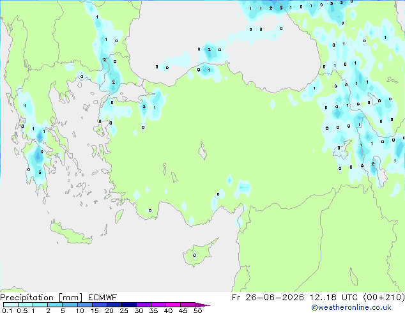Click the island of Cyprus on the map
The height and width of the screenshot is (313, 405).
199,253
